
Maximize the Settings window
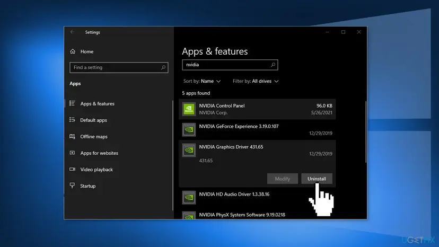pyautogui.click(x=343, y=32)
